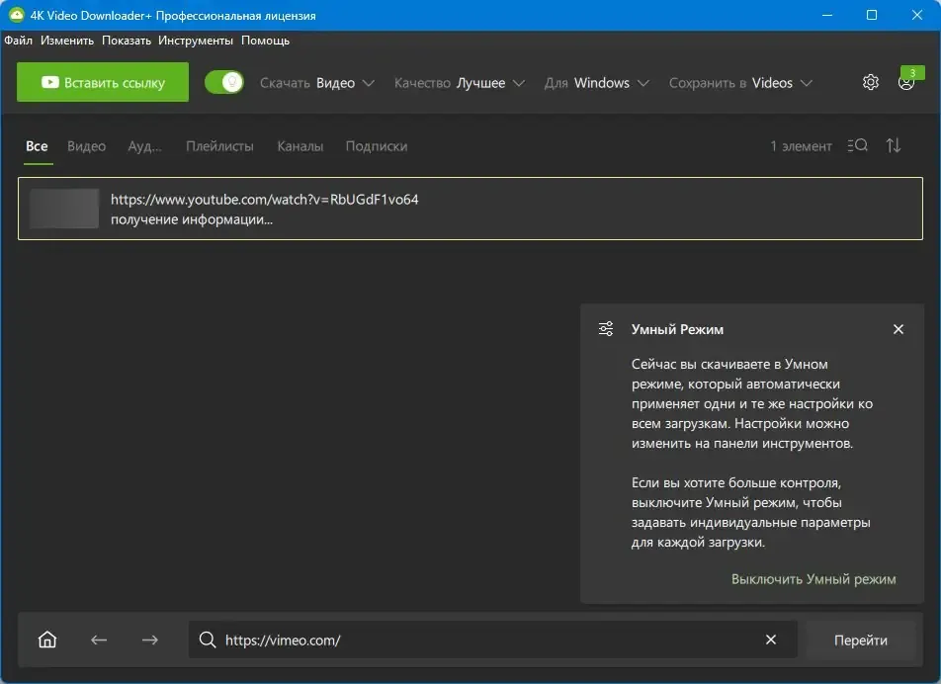The image size is (941, 684).
Task: Switch to the Плейлисты tab
Action: point(219,146)
